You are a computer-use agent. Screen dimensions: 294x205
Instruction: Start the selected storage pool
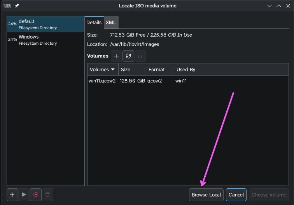coord(24,194)
